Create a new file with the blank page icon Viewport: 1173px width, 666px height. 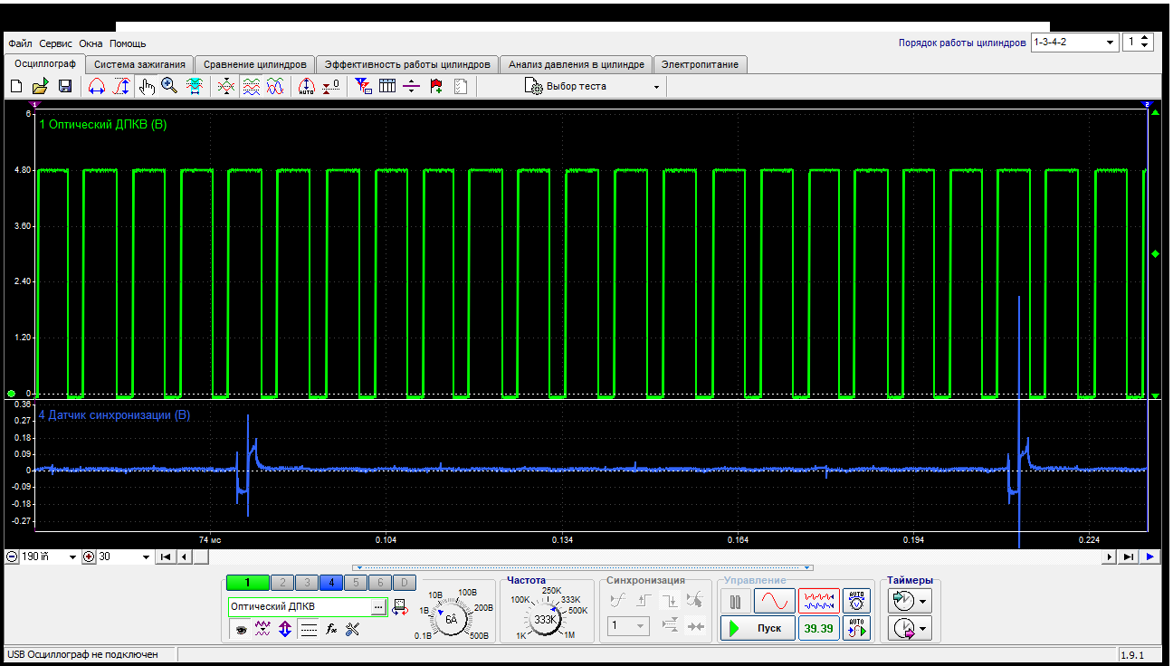[x=15, y=86]
